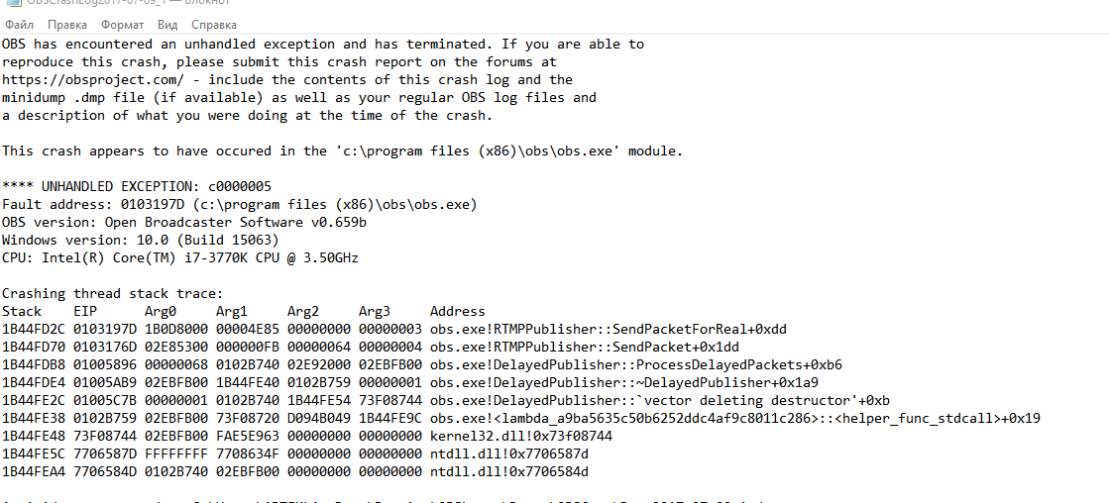Open the Файл menu
Viewport: 1109px width, 503px height.
tap(19, 25)
